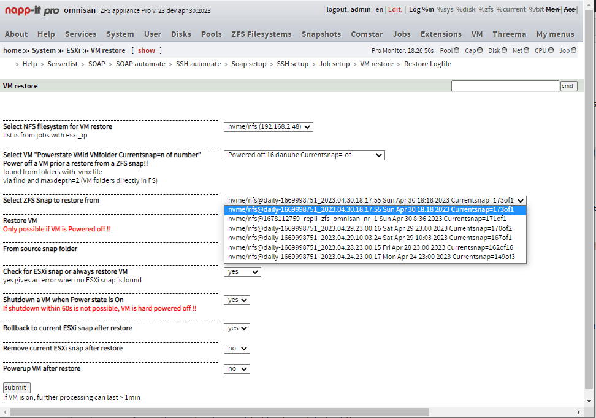Click the Log link in header
This screenshot has width=596, height=418.
(x=415, y=9)
